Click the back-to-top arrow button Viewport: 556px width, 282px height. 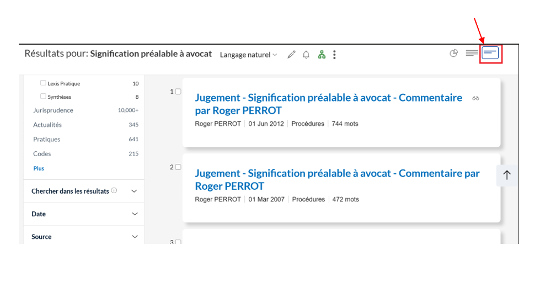tap(507, 175)
